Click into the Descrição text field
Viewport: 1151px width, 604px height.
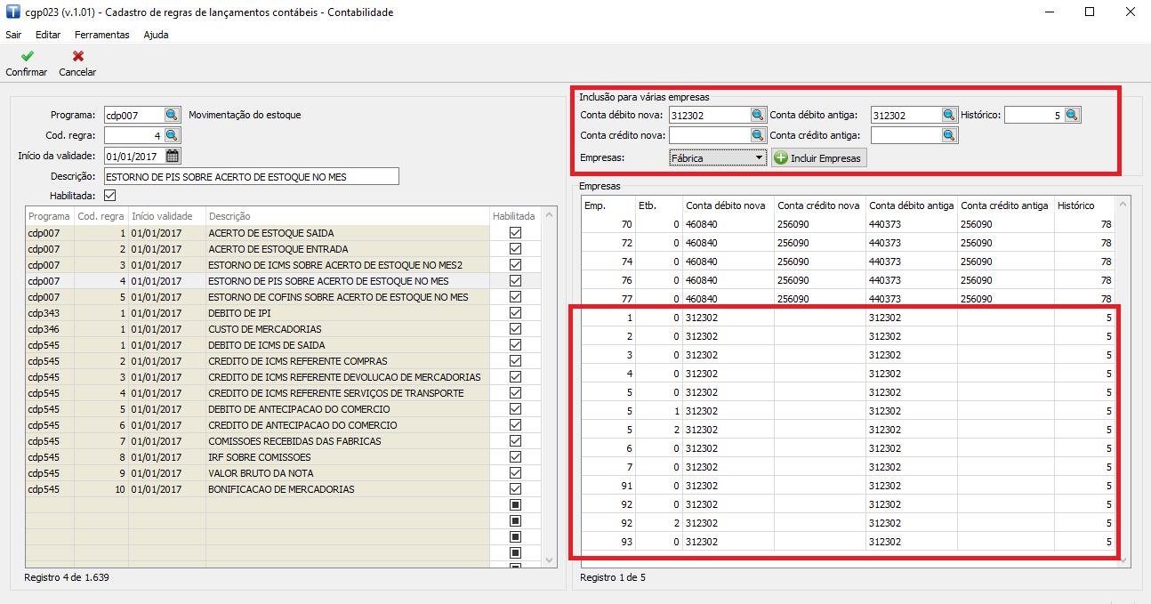pos(251,176)
